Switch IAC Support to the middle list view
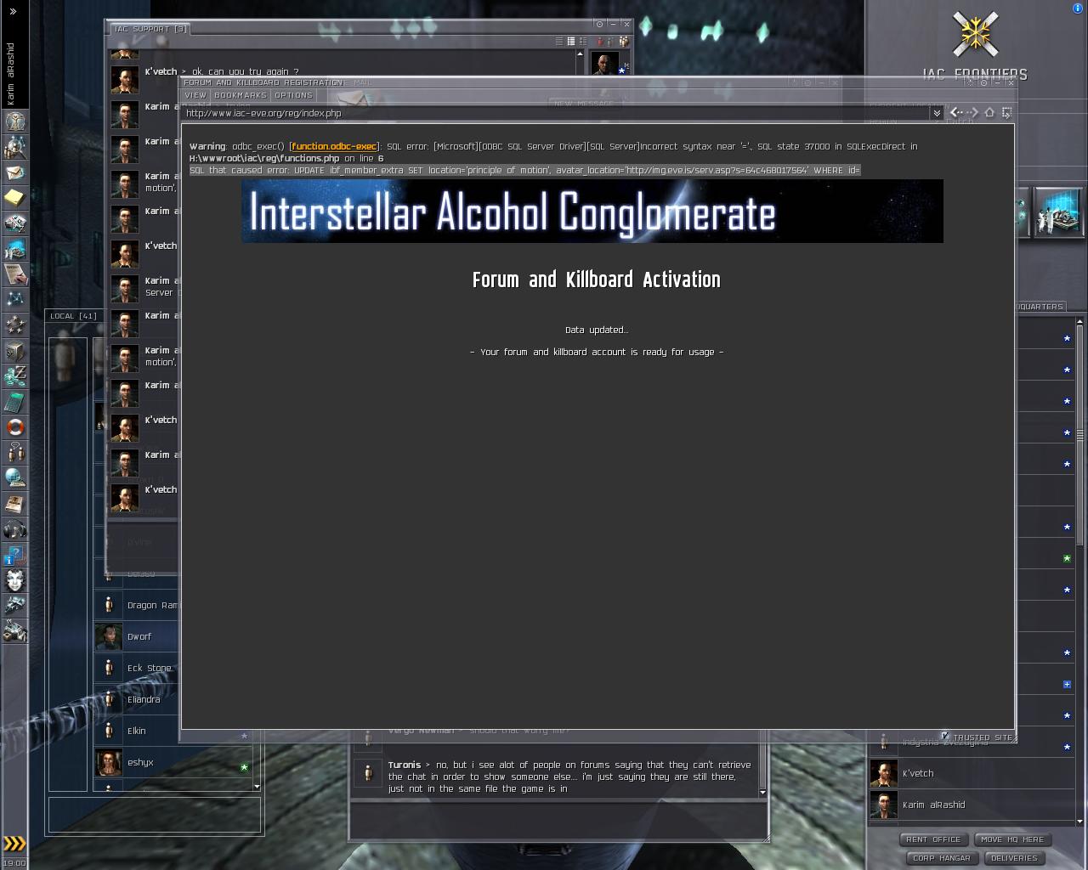The image size is (1088, 870). 570,41
